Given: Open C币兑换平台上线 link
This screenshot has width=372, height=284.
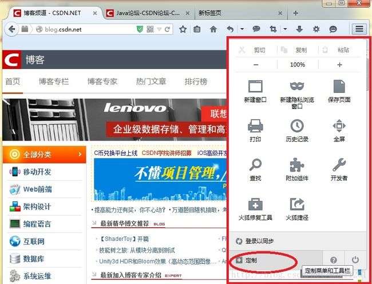Looking at the screenshot, I should [116, 153].
